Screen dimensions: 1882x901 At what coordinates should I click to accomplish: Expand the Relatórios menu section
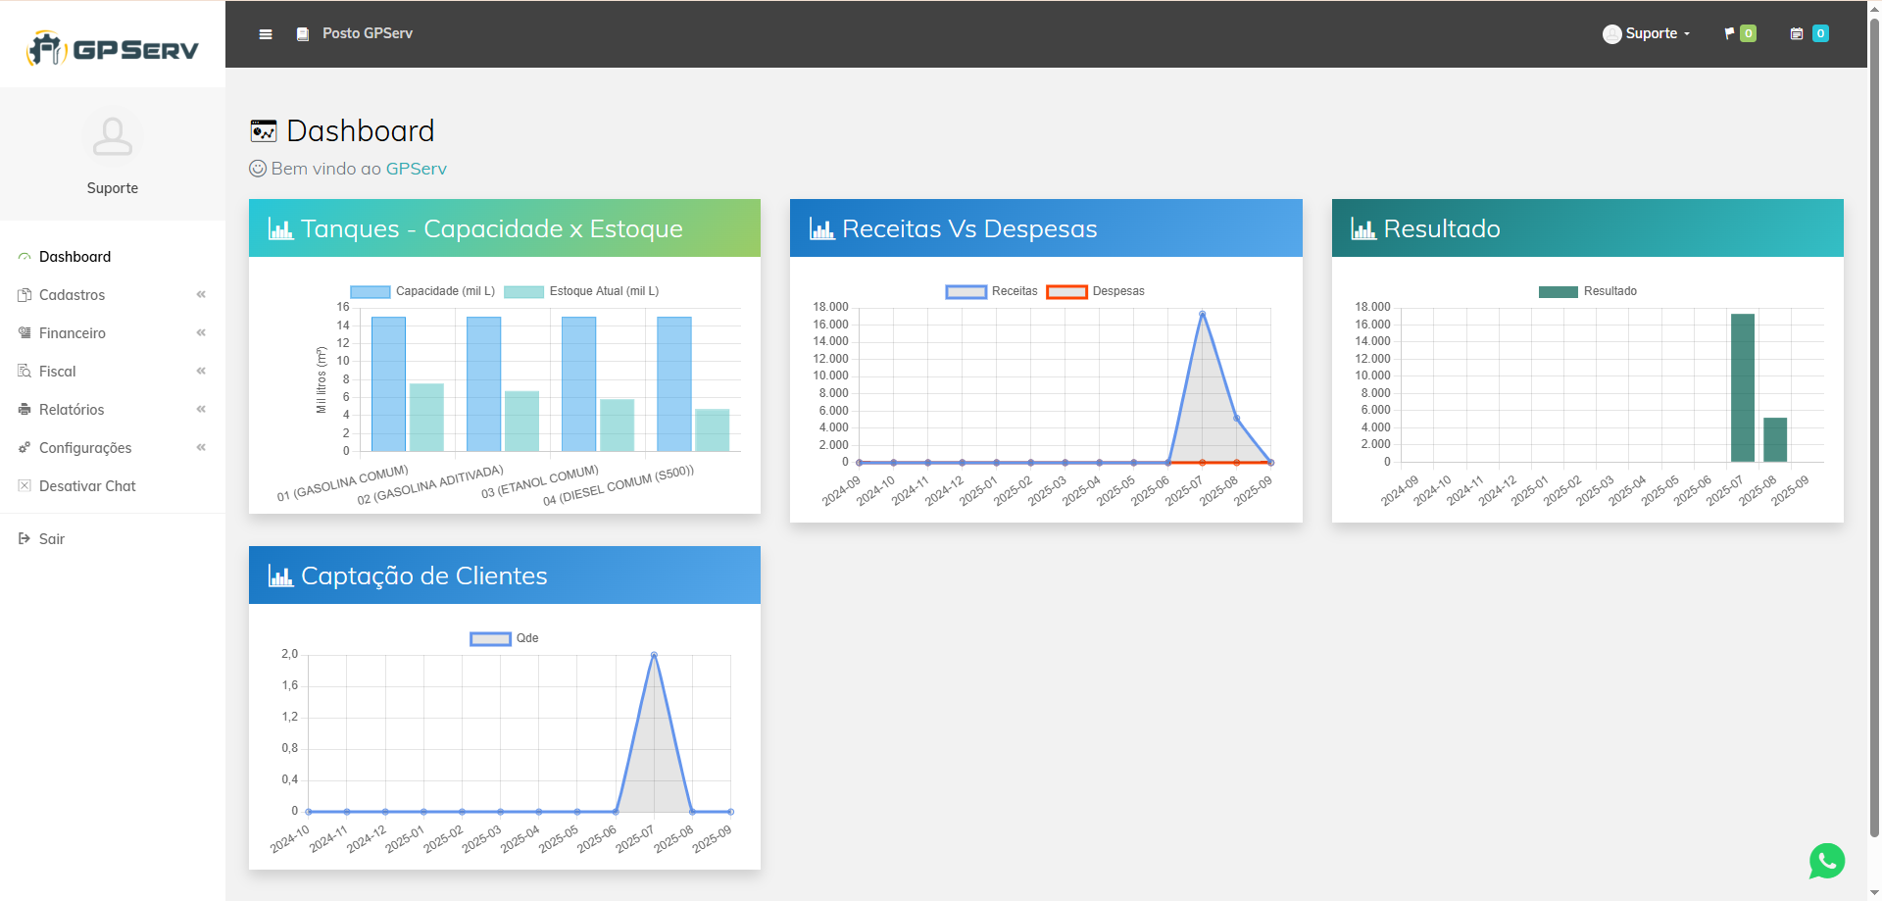point(200,409)
